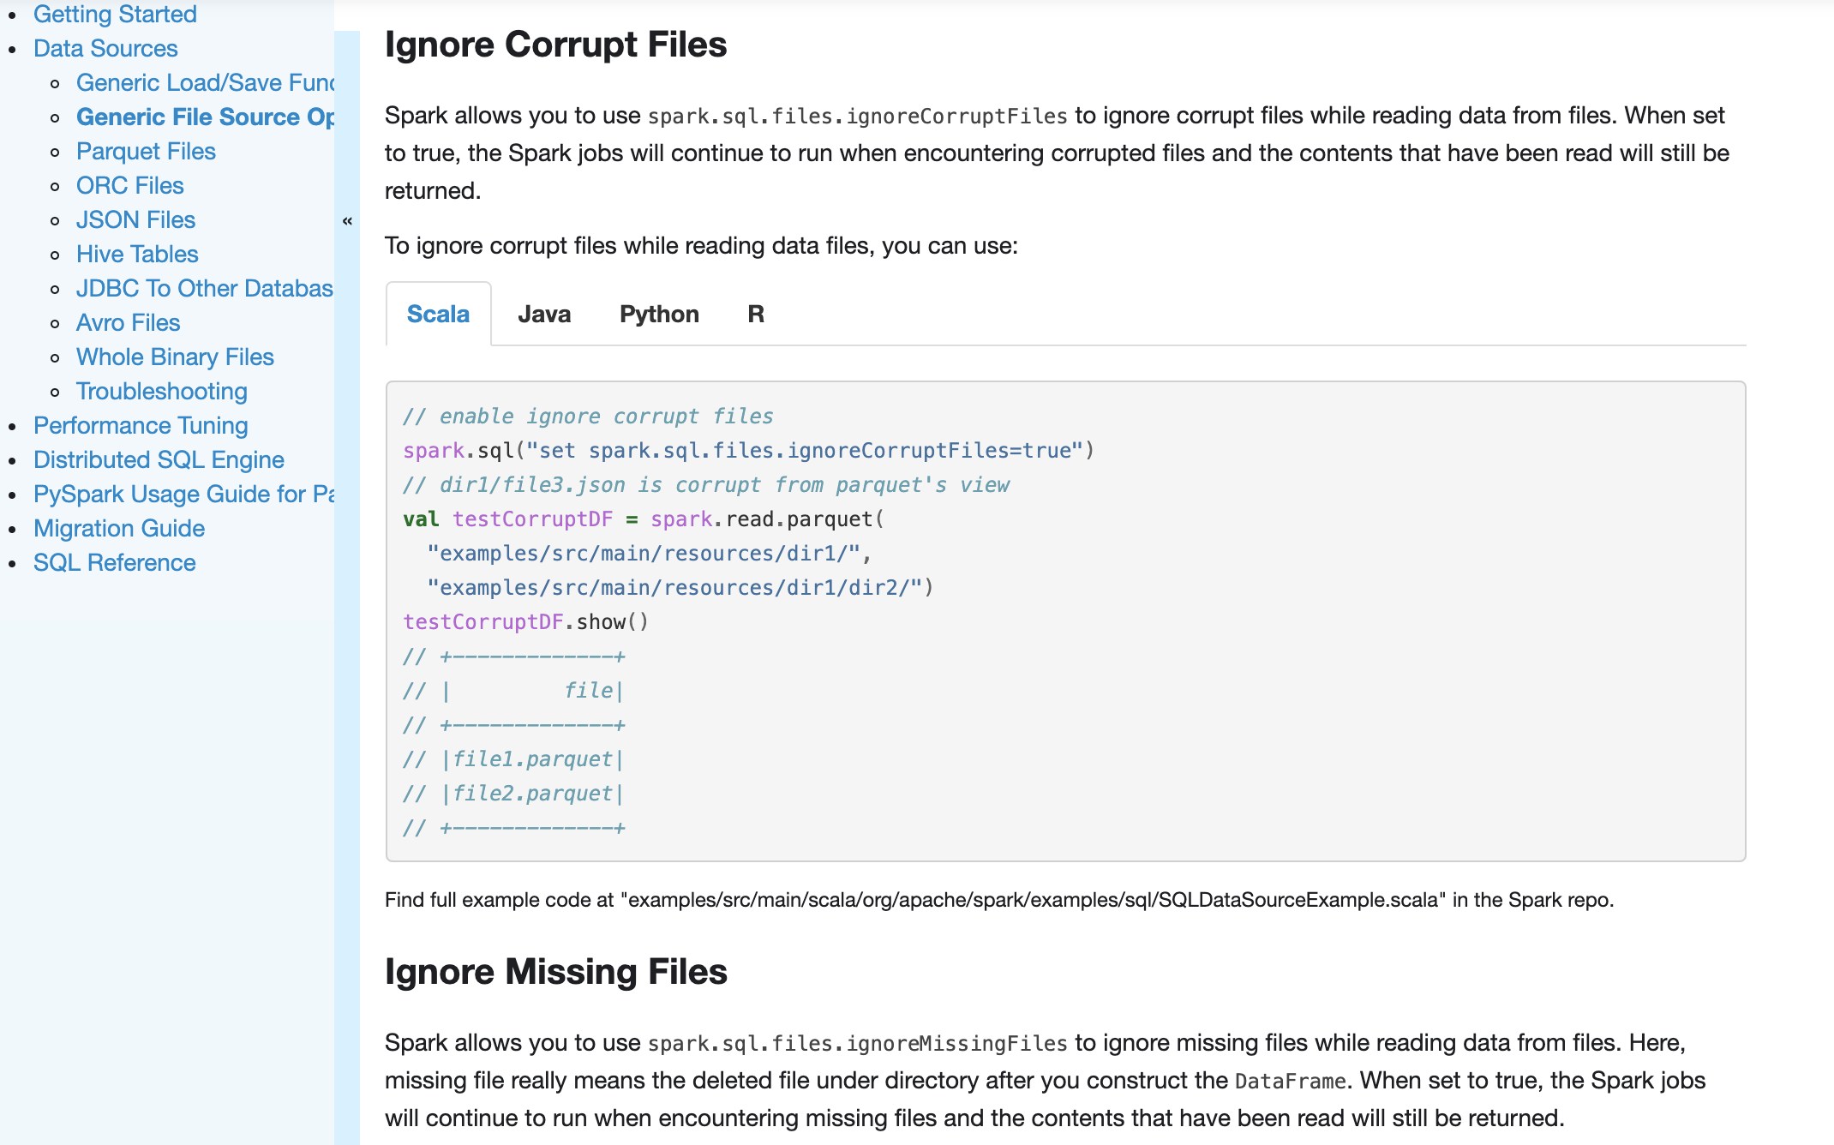The image size is (1834, 1145).
Task: Open the JSON Files link
Action: 135,220
